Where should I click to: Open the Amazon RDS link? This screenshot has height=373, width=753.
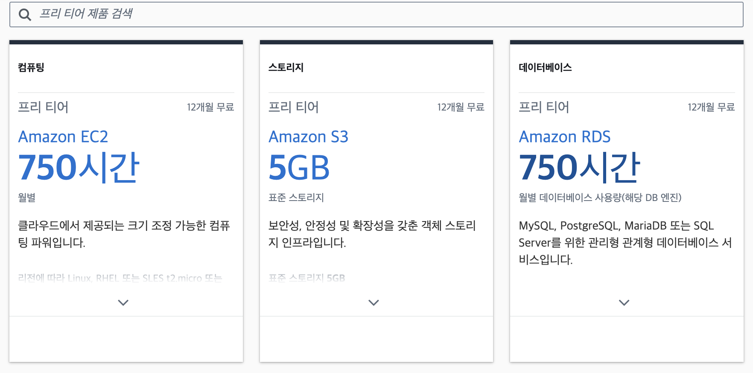tap(564, 137)
